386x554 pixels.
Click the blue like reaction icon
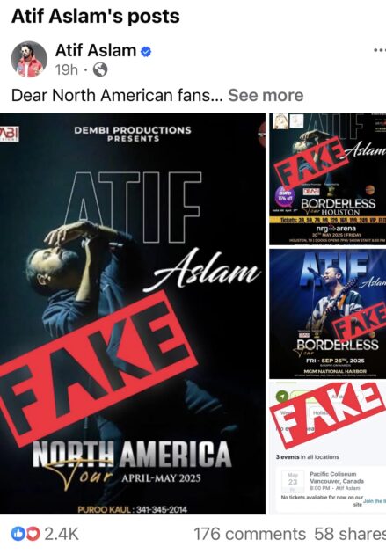click(x=18, y=534)
